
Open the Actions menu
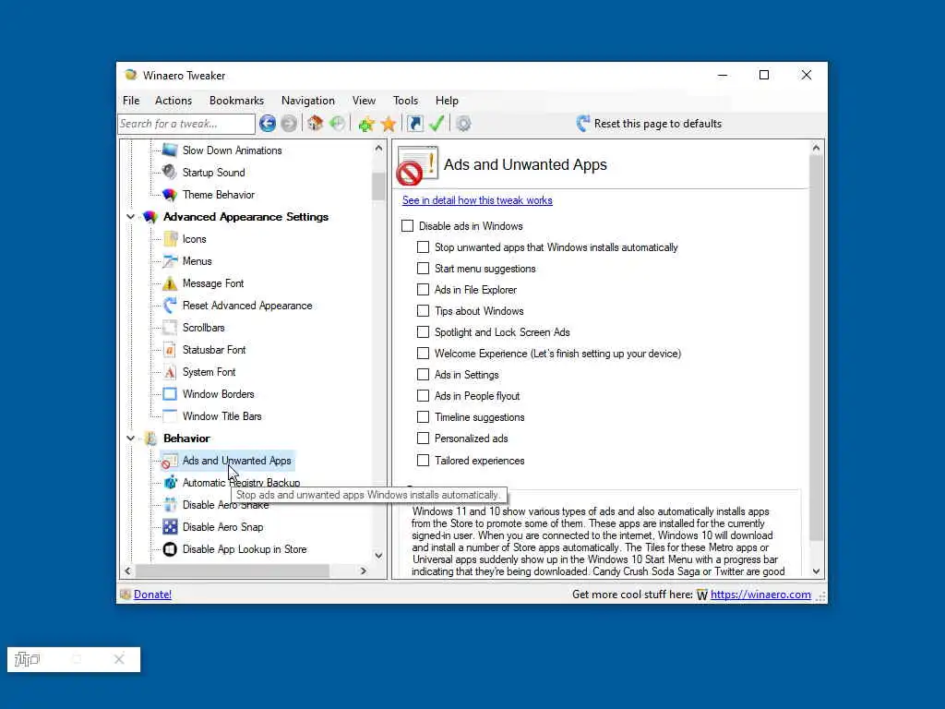tap(173, 100)
